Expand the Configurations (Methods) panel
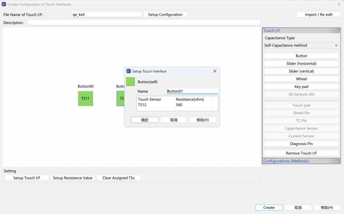The image size is (344, 214). [x=338, y=161]
